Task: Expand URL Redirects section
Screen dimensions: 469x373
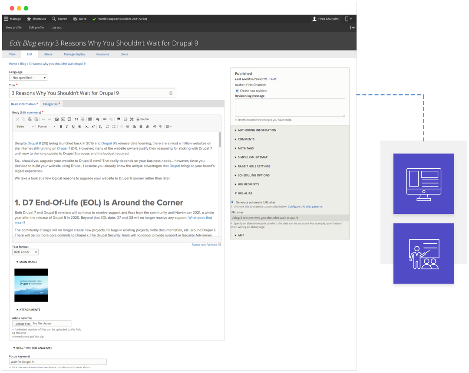Action: pyautogui.click(x=247, y=184)
